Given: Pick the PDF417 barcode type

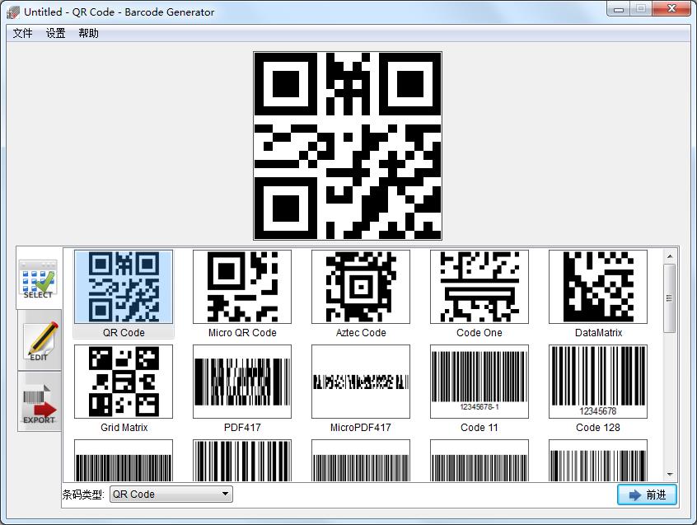Looking at the screenshot, I should (242, 389).
